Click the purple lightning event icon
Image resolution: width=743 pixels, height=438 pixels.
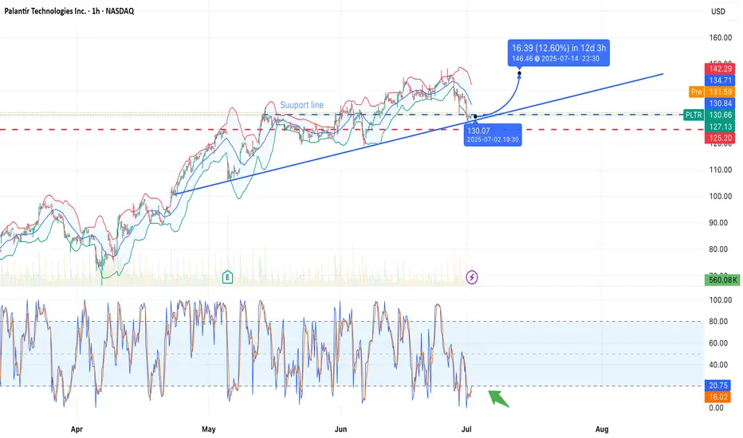pyautogui.click(x=471, y=277)
